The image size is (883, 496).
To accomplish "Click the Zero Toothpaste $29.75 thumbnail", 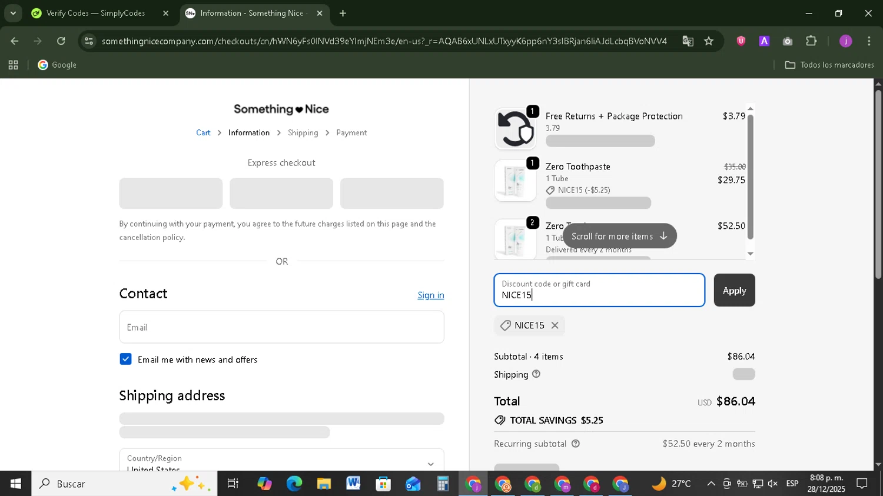I will tap(515, 181).
